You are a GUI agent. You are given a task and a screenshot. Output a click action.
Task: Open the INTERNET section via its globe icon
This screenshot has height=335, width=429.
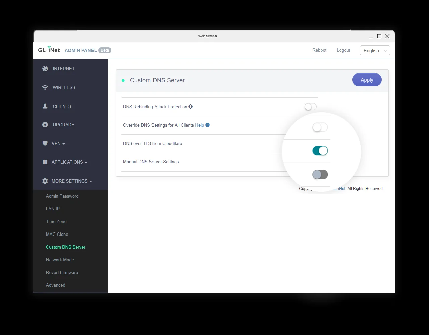point(45,69)
